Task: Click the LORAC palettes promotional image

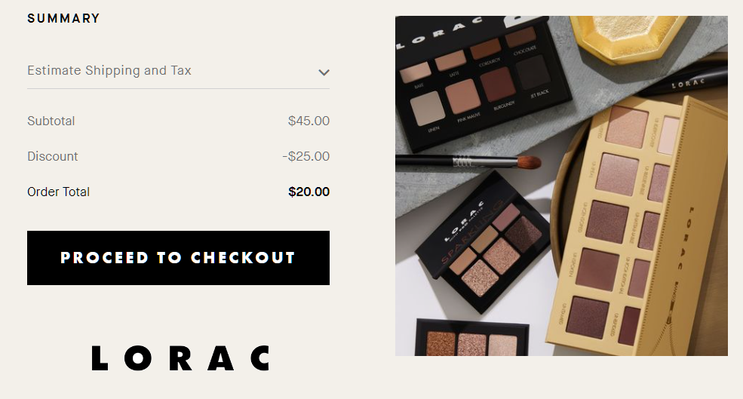Action: coord(561,186)
